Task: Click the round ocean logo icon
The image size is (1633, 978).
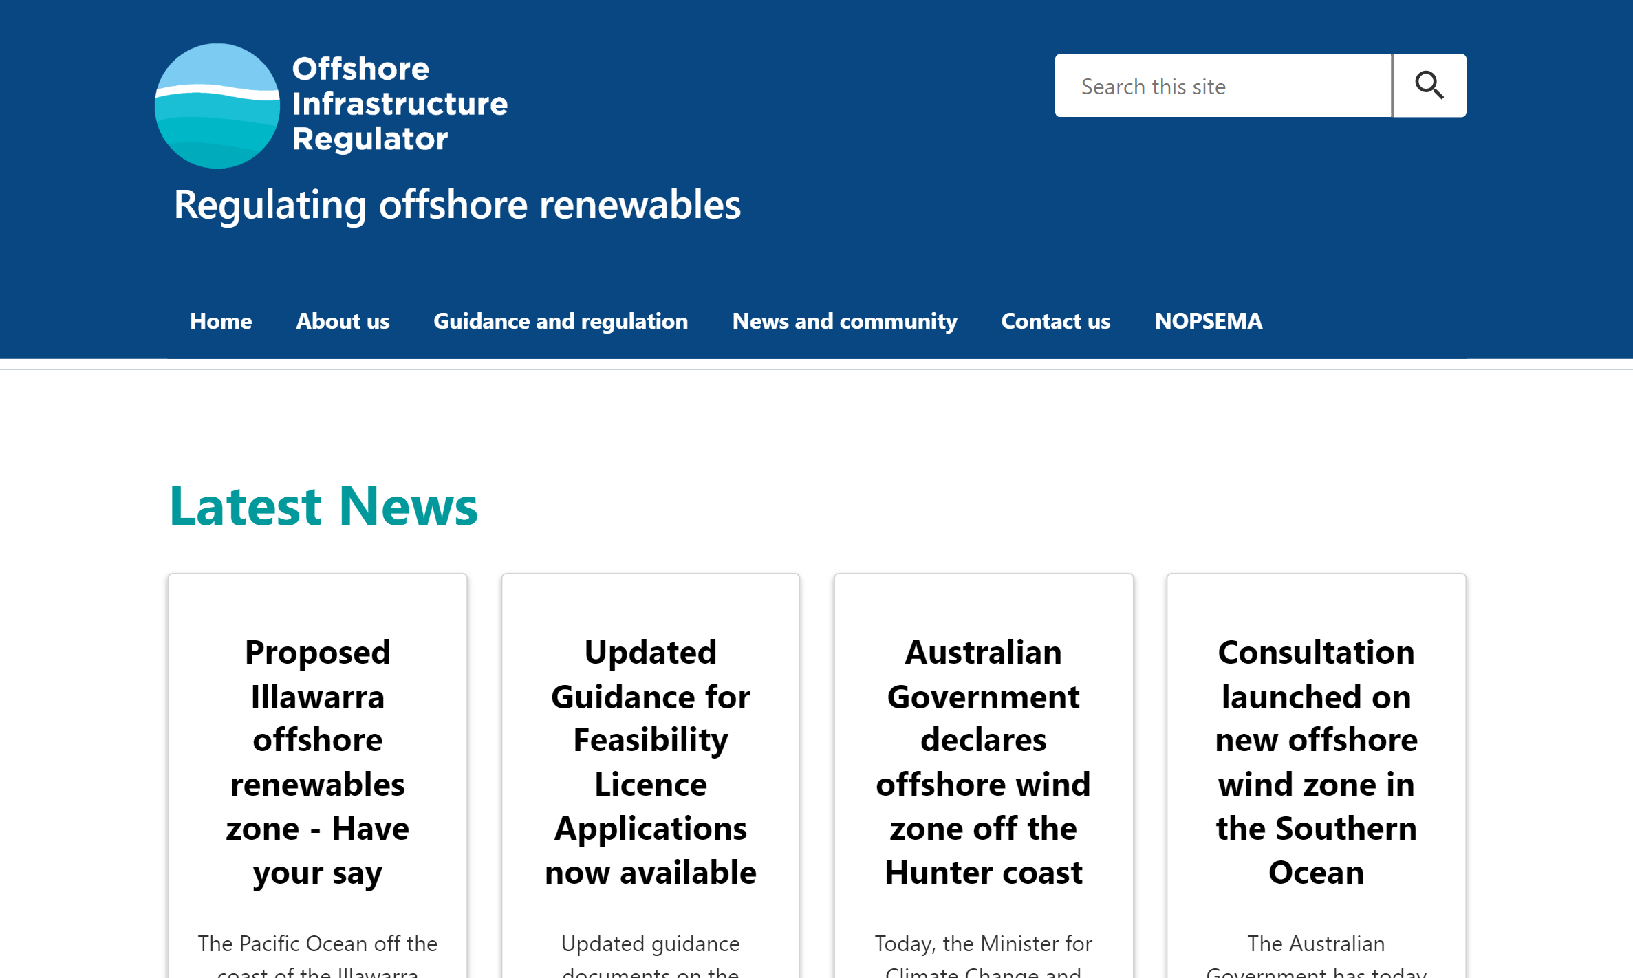Action: click(217, 106)
